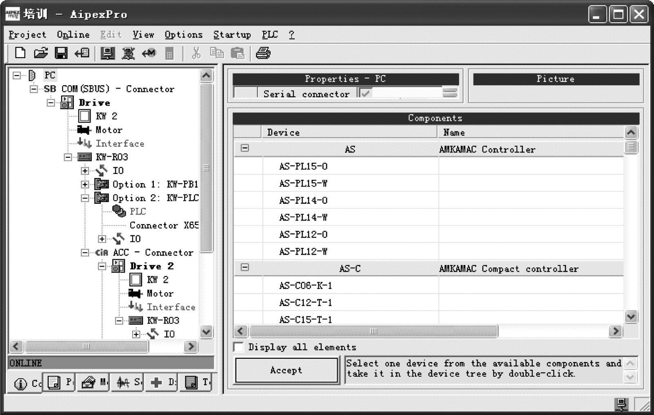This screenshot has height=415, width=654.
Task: Click the Option 2: KW-PLC card icon
Action: (102, 198)
